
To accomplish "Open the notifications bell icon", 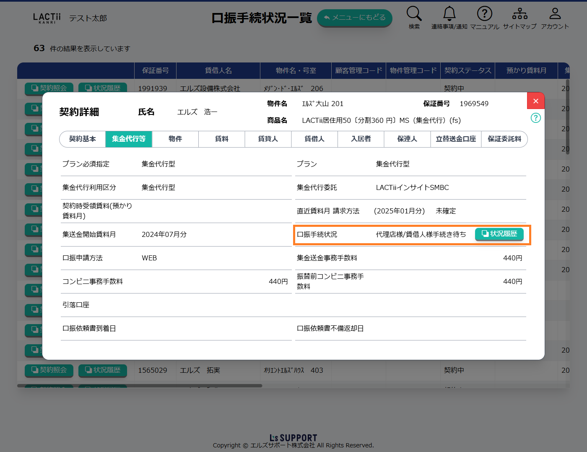I will click(x=449, y=14).
